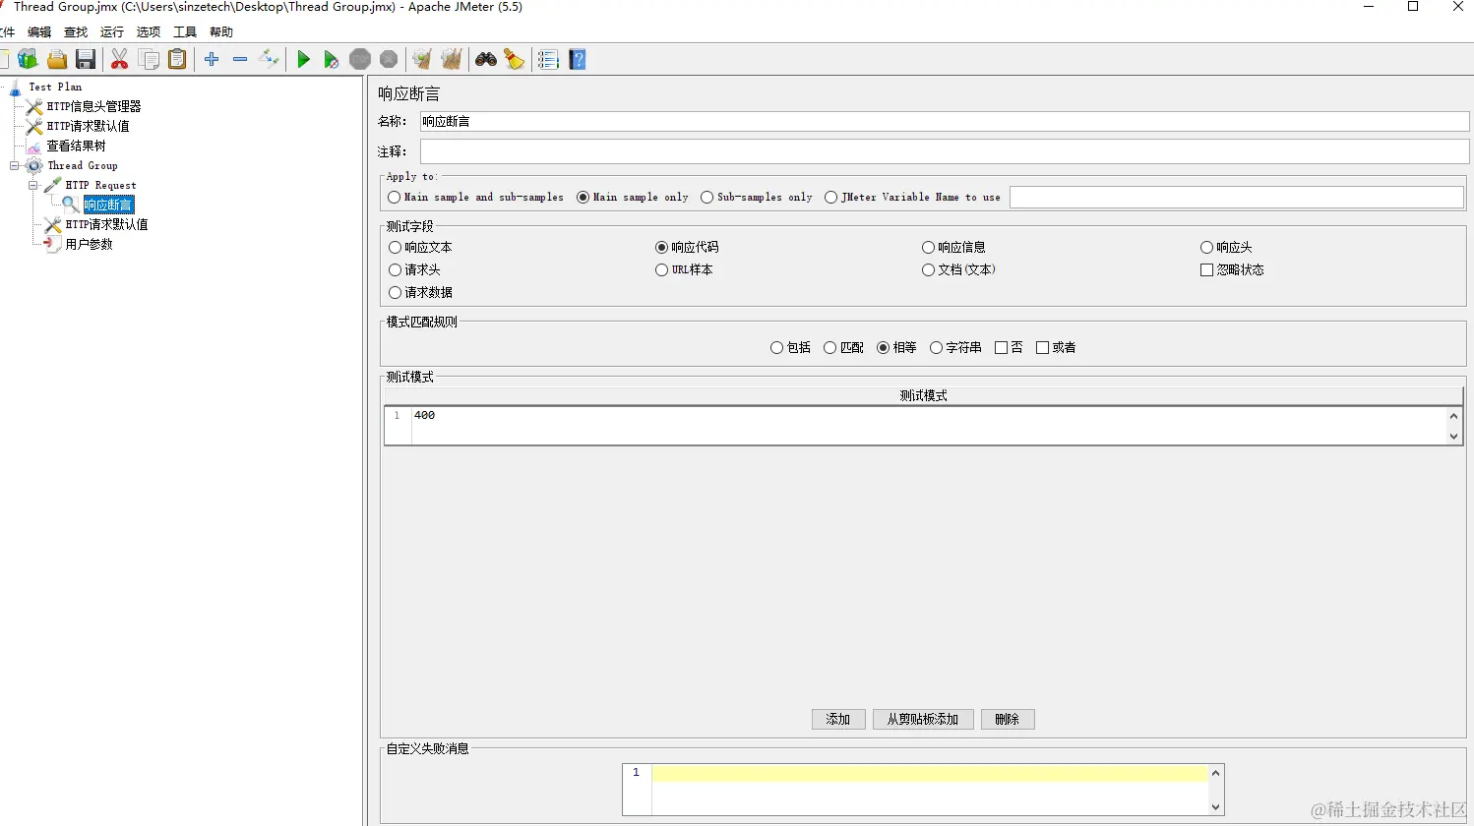Click the HTTP Request sampler icon
Screen dimensions: 1474x826
coord(53,185)
